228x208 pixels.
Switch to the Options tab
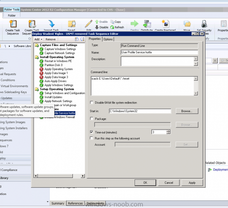108,39
